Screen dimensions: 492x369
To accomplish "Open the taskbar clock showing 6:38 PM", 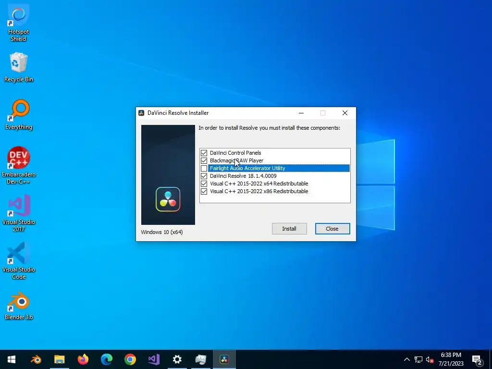I will click(x=451, y=359).
